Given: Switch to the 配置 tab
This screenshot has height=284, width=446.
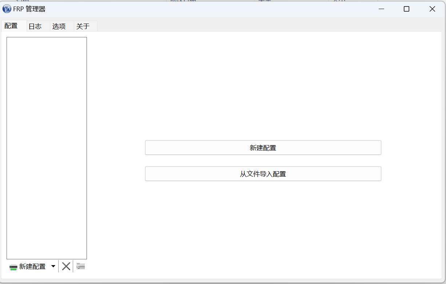Looking at the screenshot, I should click(11, 26).
